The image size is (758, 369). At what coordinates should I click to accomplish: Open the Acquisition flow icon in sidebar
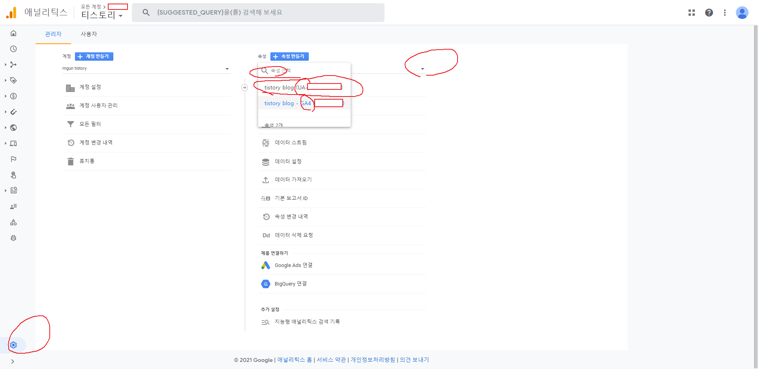click(13, 65)
